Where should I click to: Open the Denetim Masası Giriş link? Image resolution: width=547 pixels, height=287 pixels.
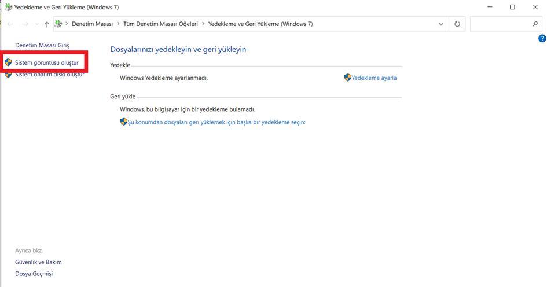click(x=42, y=45)
